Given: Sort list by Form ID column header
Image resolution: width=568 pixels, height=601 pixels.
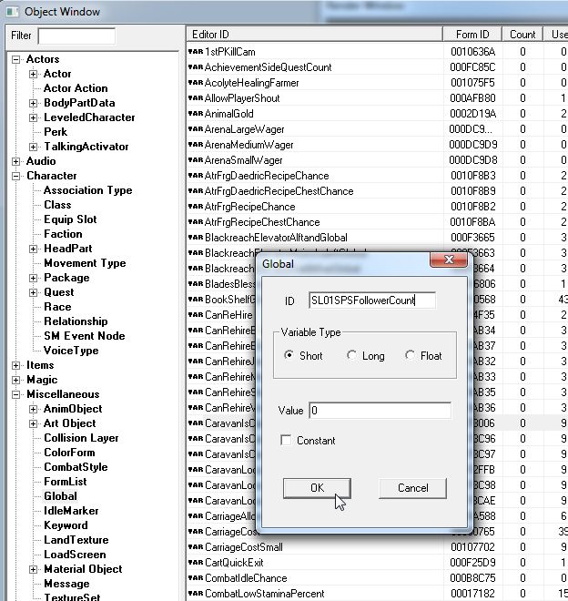Looking at the screenshot, I should (x=472, y=35).
